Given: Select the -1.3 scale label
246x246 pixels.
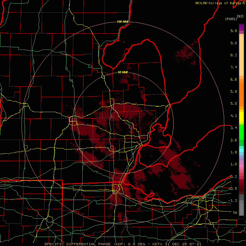Looking at the screenshot, I should (x=233, y=201).
